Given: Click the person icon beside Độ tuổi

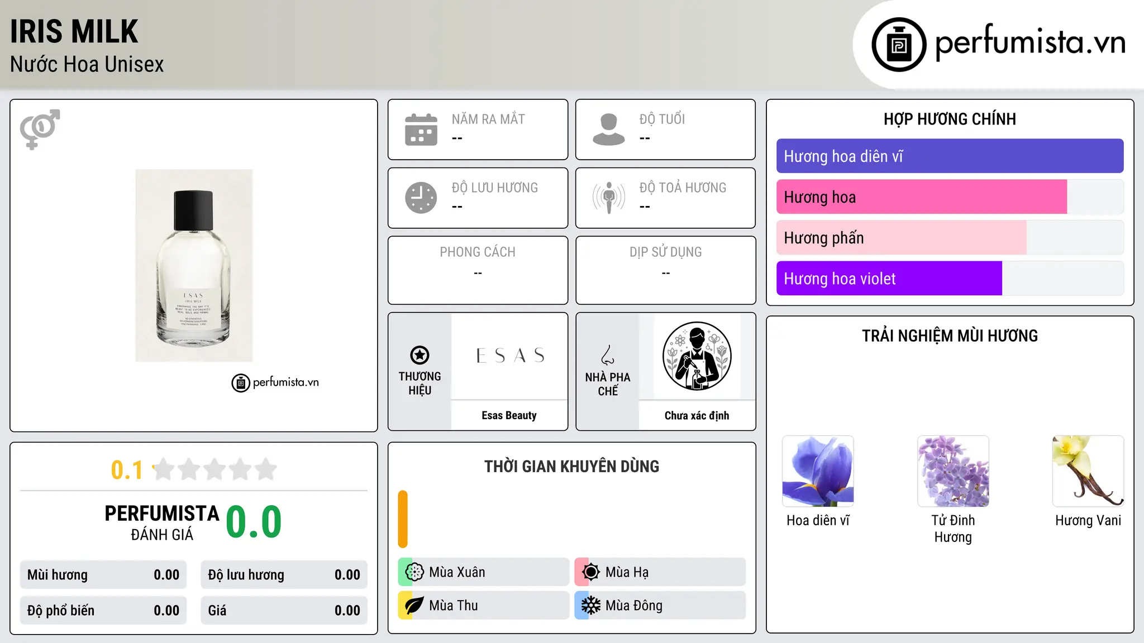Looking at the screenshot, I should [609, 129].
